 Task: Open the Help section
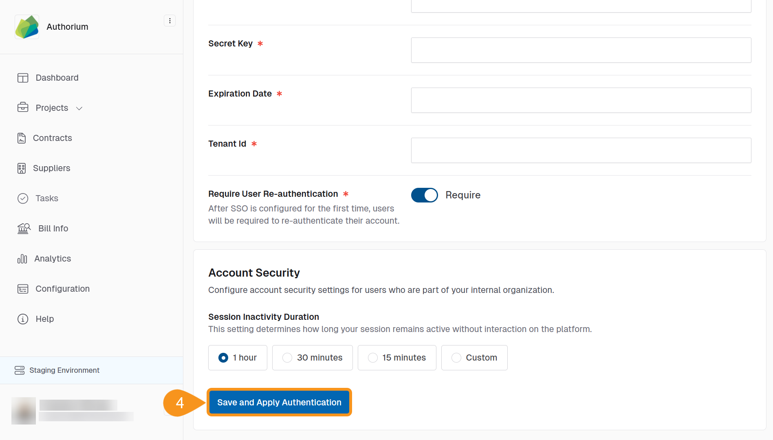(45, 319)
